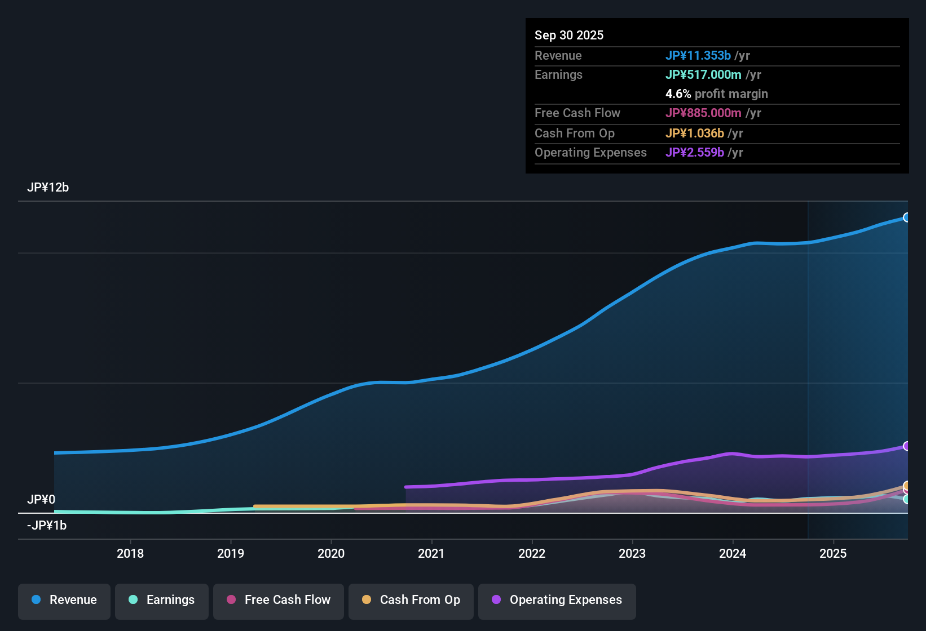Click the Revenue legend button
Image resolution: width=926 pixels, height=631 pixels.
(64, 600)
